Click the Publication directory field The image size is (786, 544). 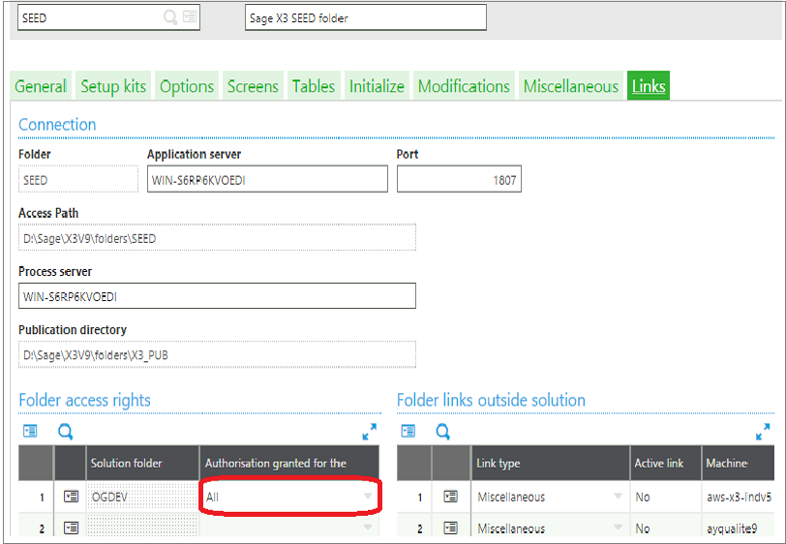pyautogui.click(x=217, y=354)
